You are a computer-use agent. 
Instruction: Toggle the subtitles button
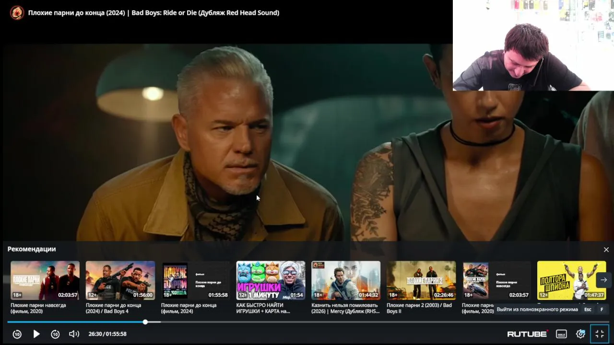coord(561,334)
